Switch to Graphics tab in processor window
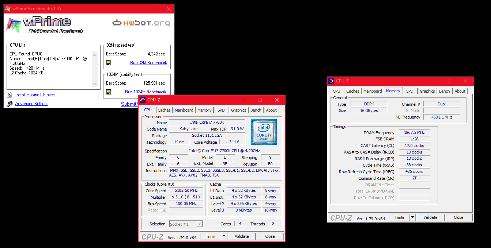This screenshot has width=491, height=248. 239,110
